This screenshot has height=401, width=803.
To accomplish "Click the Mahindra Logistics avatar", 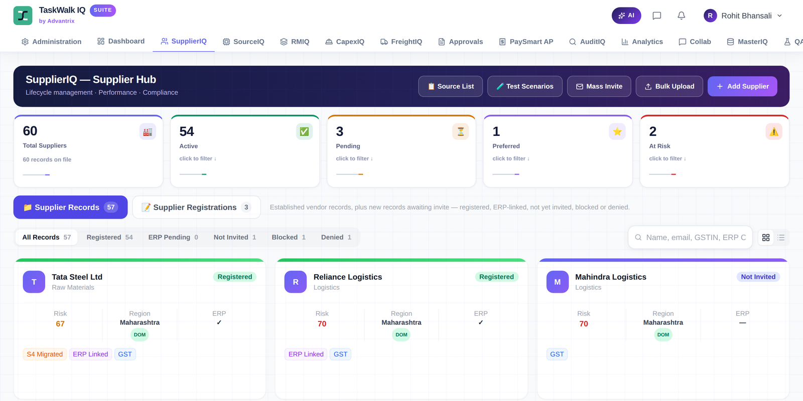I will [x=558, y=282].
